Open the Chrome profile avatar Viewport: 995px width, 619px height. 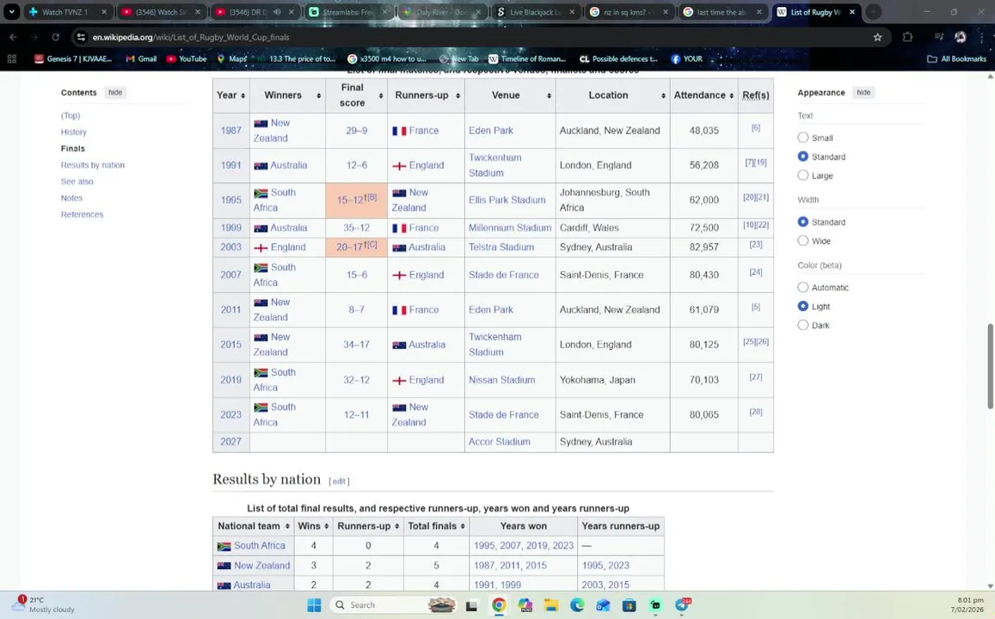(961, 38)
